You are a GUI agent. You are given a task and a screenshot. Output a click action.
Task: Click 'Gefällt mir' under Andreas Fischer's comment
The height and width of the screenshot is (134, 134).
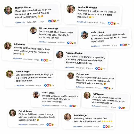[70, 67]
